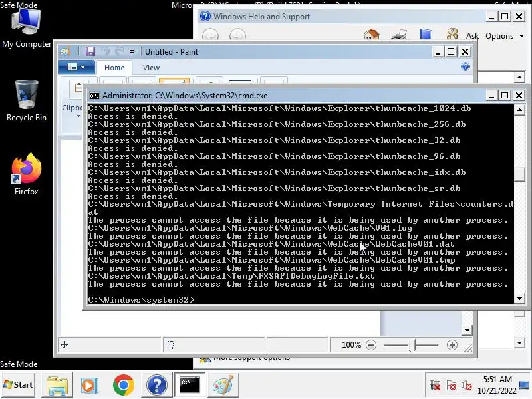Click the Paint zoom in plus button
The image size is (532, 399).
pos(452,345)
